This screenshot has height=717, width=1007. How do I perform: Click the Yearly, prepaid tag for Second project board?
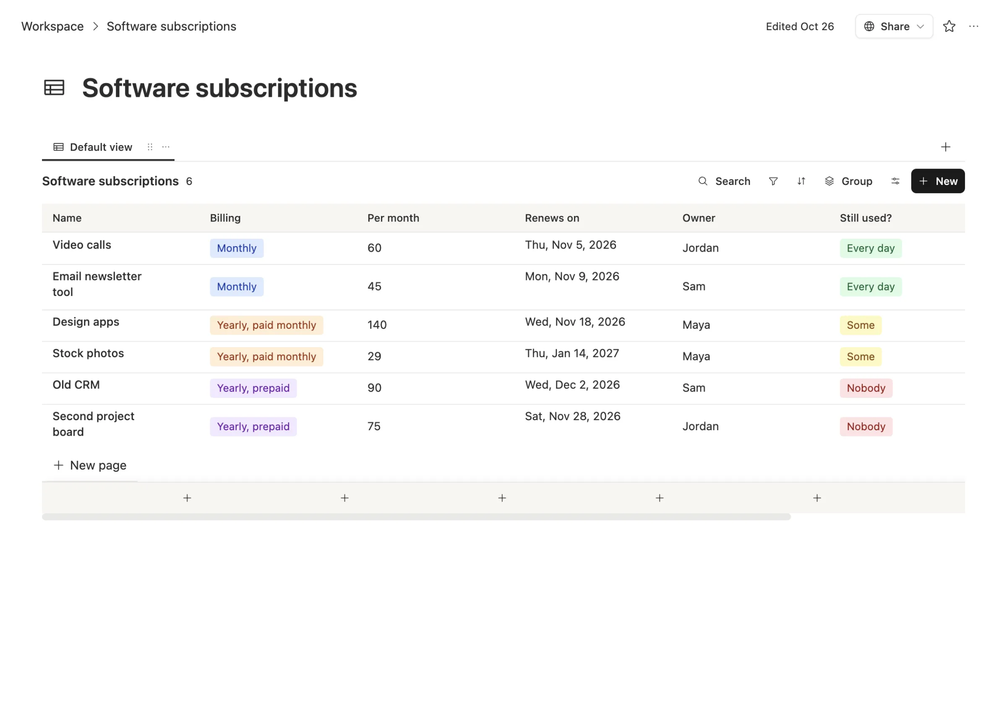(x=253, y=426)
